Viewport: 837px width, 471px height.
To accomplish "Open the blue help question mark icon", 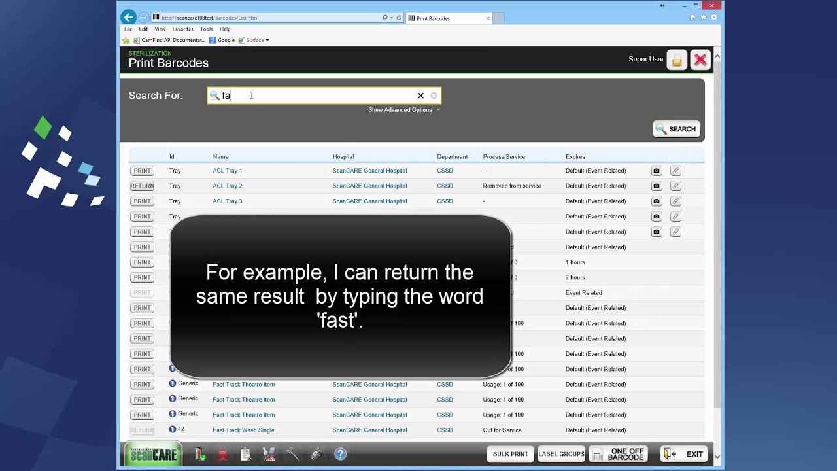I will 340,454.
